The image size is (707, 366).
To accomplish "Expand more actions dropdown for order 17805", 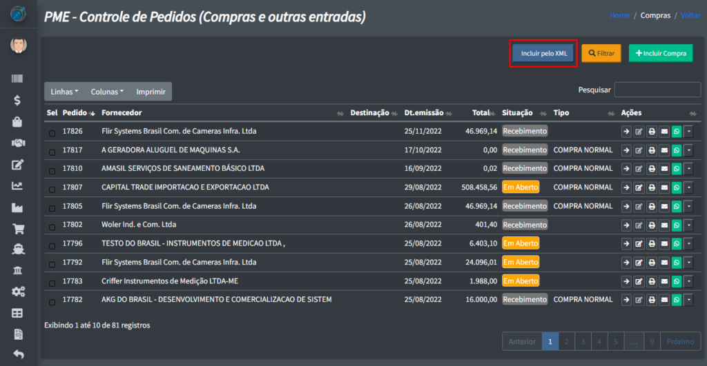I will [688, 206].
